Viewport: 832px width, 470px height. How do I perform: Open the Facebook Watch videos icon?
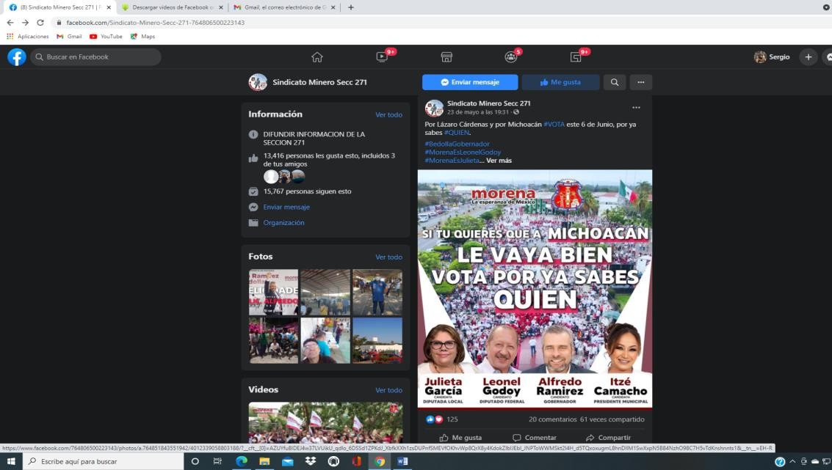pyautogui.click(x=382, y=57)
